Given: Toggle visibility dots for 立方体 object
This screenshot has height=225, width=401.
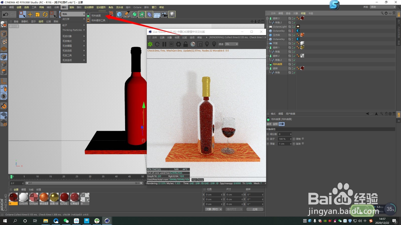Looking at the screenshot, I should 292,35.
